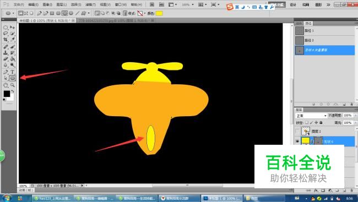Screen dimensions: 358x202
Task: Click shape 颜色 yellow swatch
Action: [159, 13]
